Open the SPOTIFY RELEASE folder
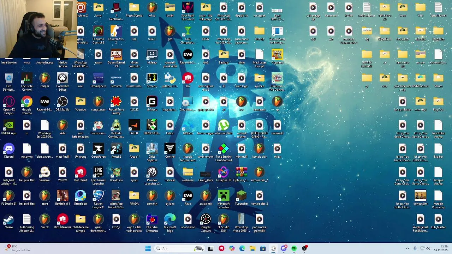452x254 pixels. [x=367, y=59]
